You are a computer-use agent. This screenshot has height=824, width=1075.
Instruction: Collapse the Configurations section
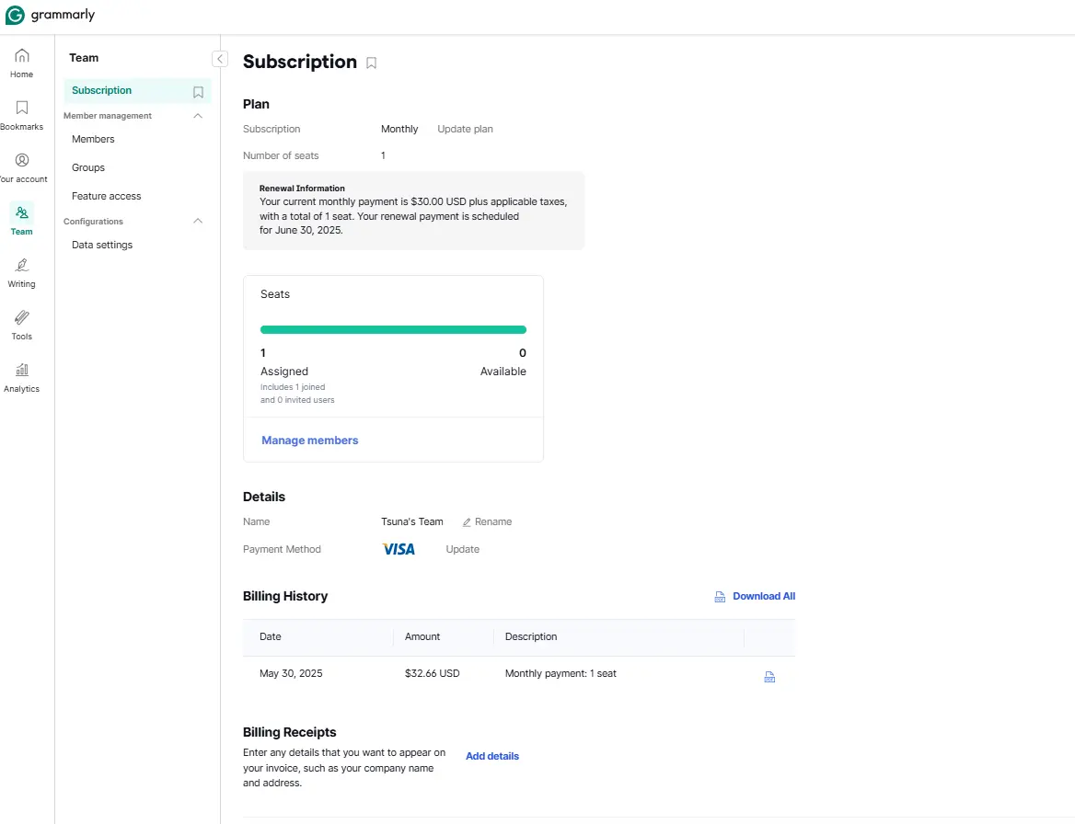[x=198, y=221]
